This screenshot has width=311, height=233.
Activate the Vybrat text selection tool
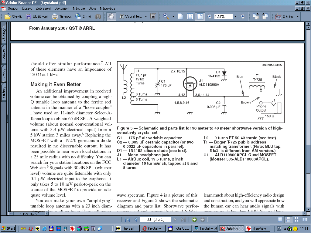130,16
